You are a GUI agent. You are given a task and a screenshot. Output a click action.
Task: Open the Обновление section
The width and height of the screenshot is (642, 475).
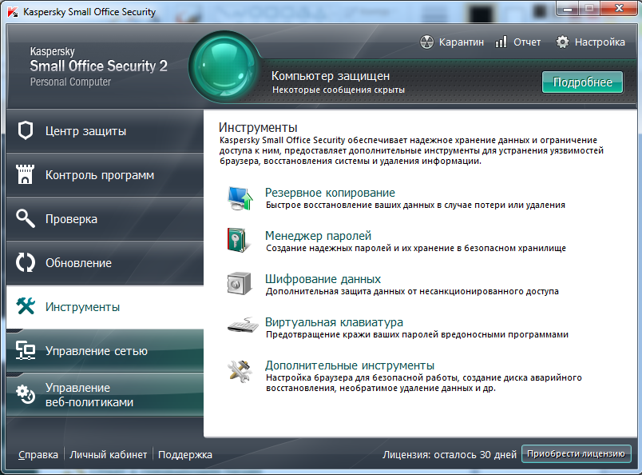click(105, 262)
